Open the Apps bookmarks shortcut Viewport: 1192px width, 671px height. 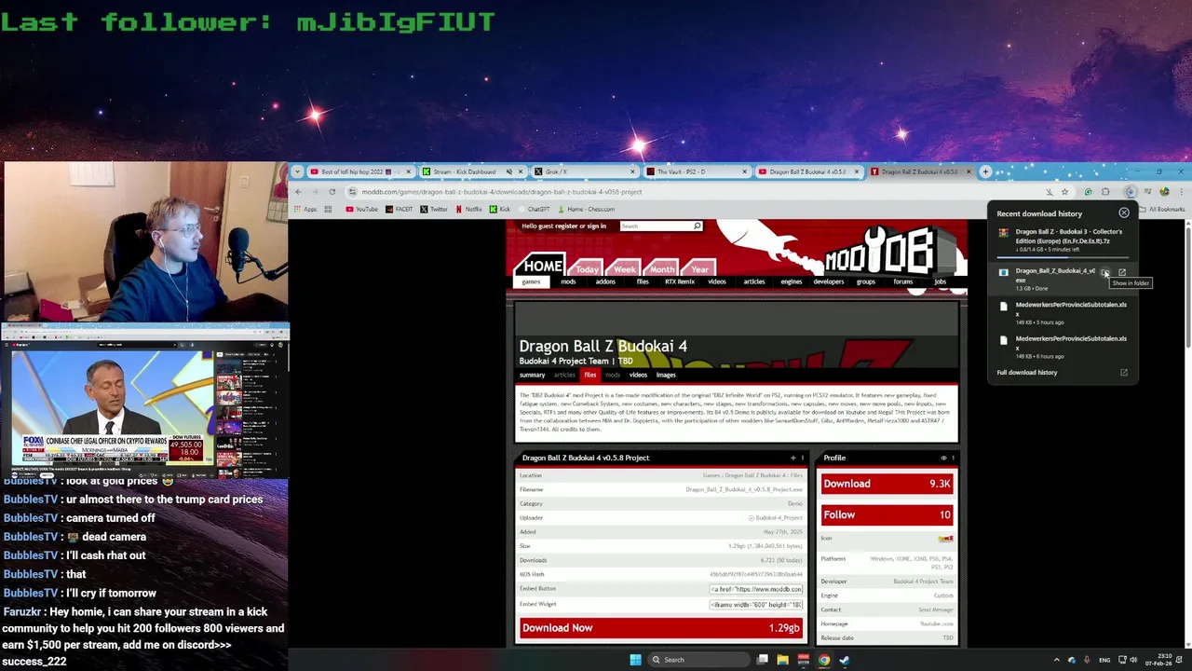(305, 209)
